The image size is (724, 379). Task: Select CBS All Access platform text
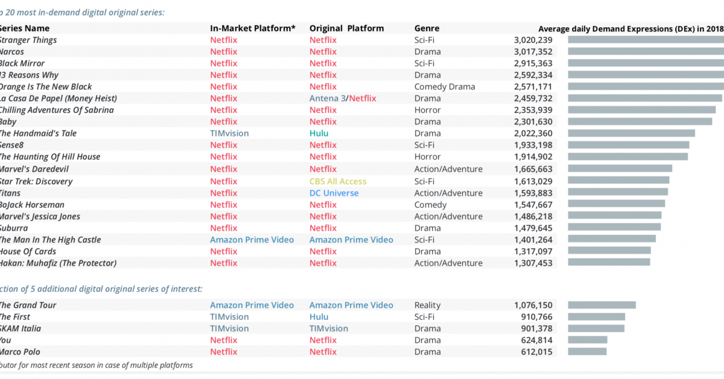click(338, 181)
